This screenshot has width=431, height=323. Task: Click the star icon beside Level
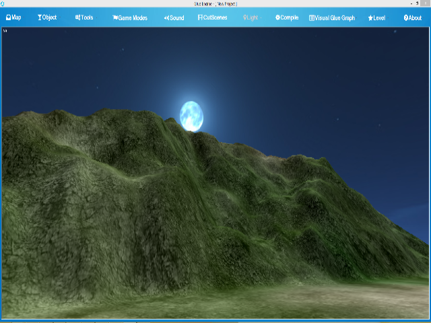pyautogui.click(x=370, y=17)
